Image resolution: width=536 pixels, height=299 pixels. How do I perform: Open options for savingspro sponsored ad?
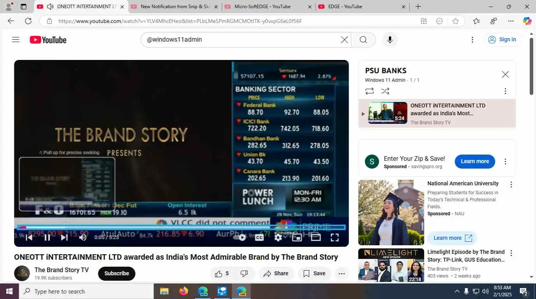505,162
